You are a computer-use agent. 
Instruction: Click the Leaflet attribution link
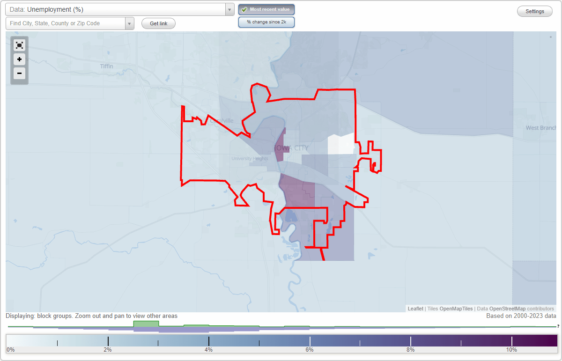point(415,309)
